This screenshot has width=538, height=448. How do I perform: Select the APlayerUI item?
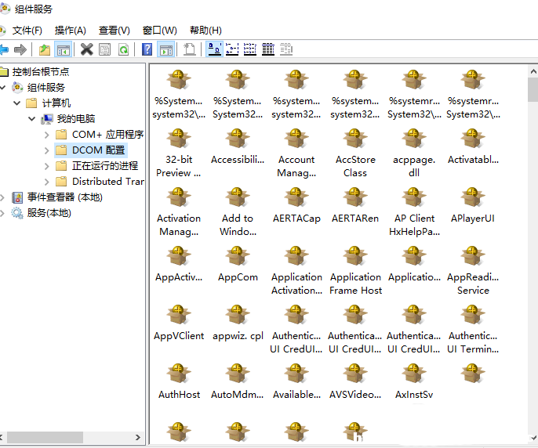click(x=473, y=205)
